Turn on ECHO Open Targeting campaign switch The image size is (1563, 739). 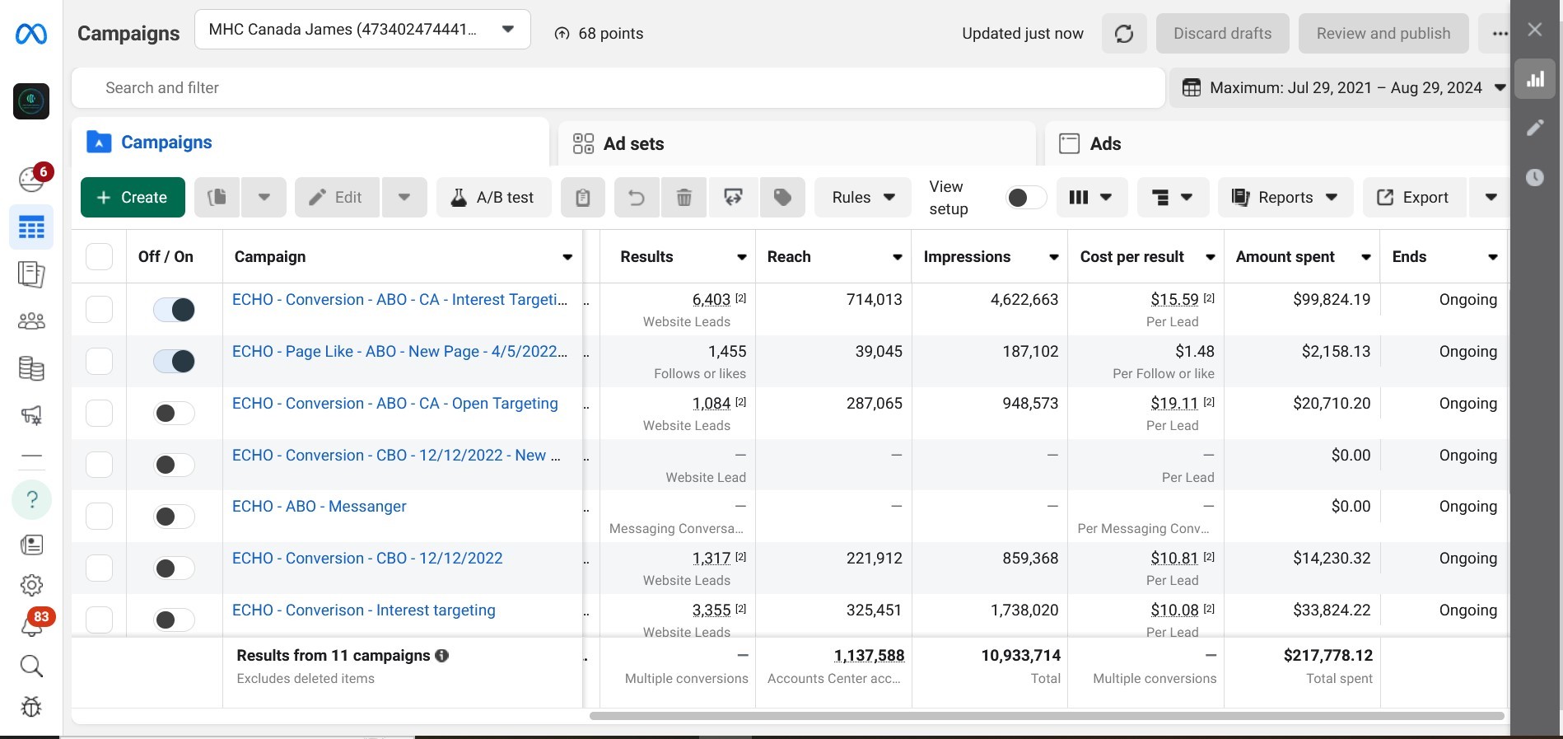[x=175, y=414]
